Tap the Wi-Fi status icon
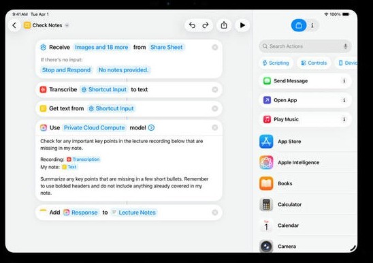Screen dimensions: 373x263 326,14
